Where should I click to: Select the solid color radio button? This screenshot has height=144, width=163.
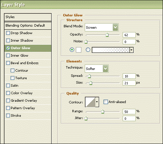72,50
